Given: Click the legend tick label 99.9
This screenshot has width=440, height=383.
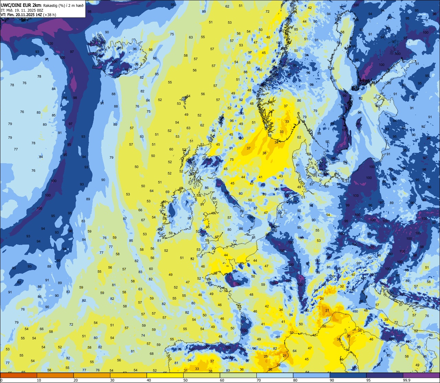Looking at the screenshot, I should (407, 380).
